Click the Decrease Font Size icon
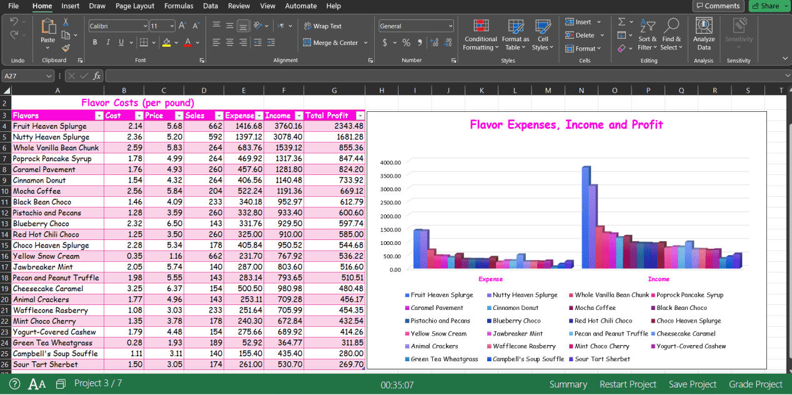The width and height of the screenshot is (792, 395). point(196,26)
